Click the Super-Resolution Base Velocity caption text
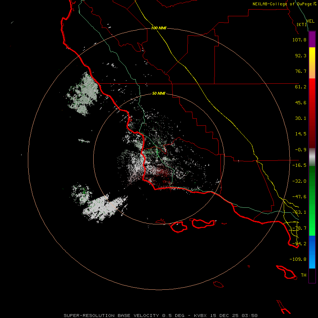 [x=160, y=316]
